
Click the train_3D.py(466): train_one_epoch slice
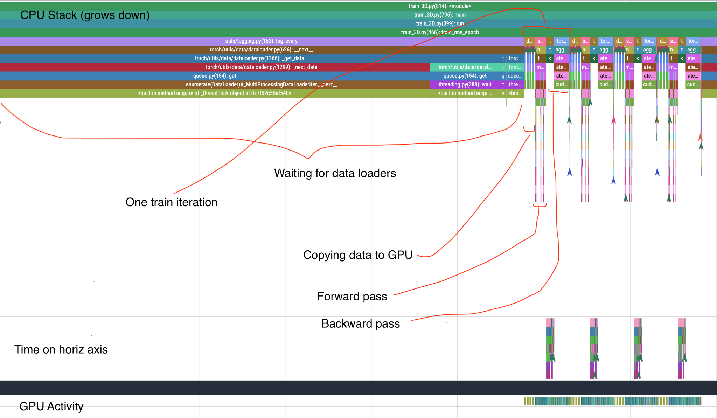[358, 32]
